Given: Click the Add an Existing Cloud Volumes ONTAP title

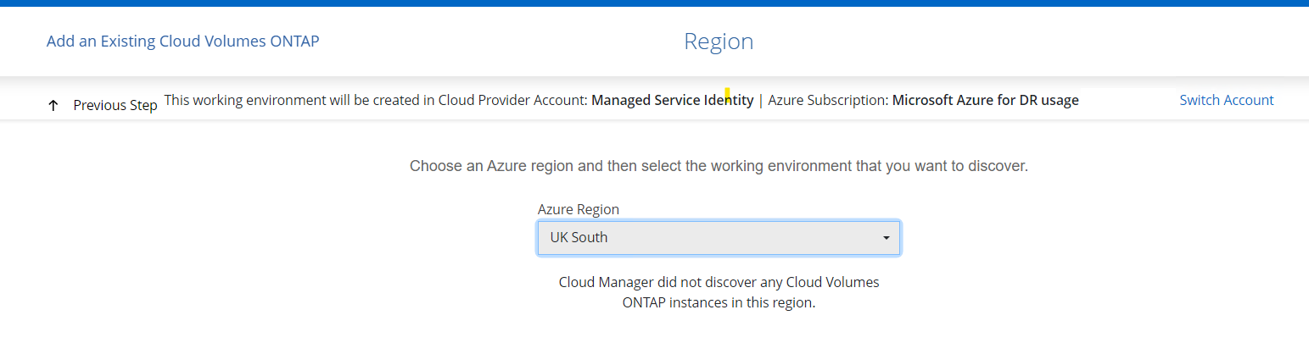Looking at the screenshot, I should (182, 41).
